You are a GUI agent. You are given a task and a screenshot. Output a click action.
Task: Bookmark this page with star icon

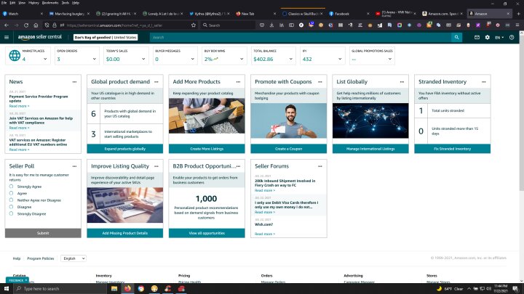point(193,25)
